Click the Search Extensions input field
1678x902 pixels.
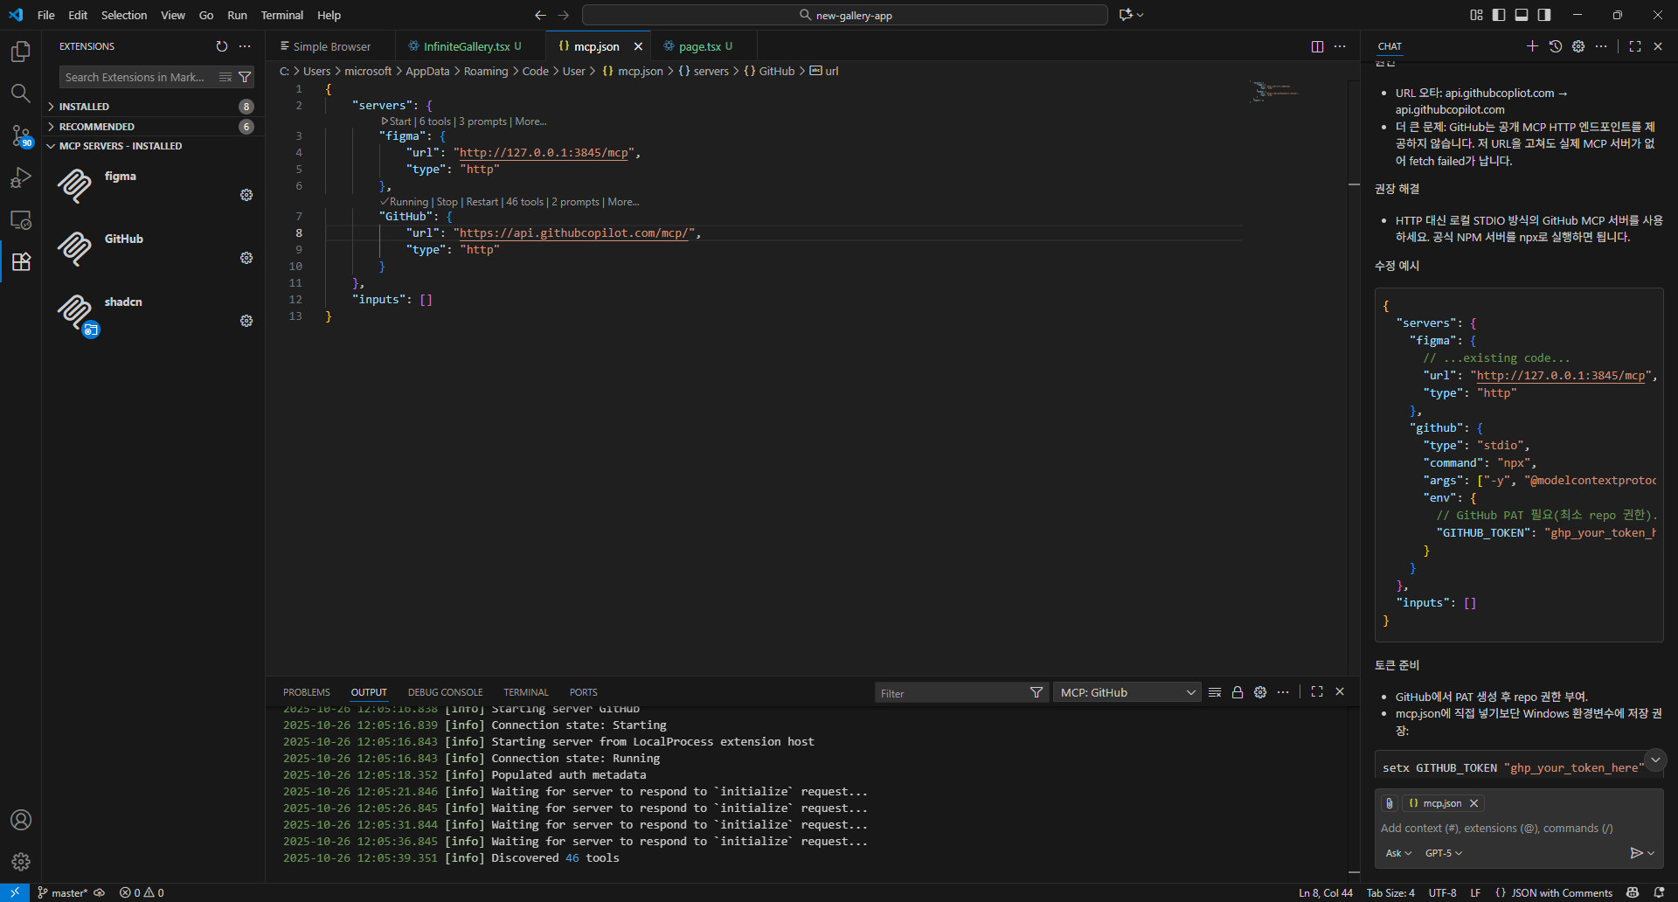[x=135, y=77]
